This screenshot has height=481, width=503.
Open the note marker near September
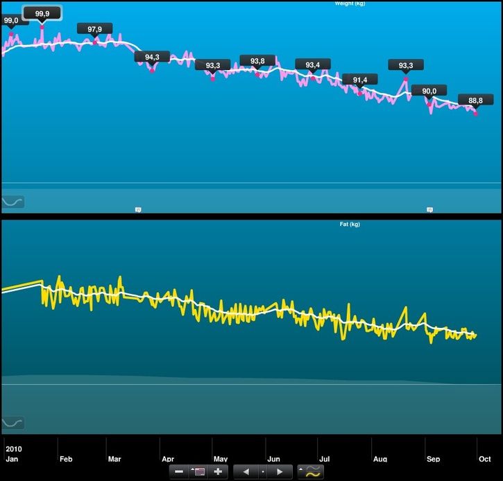click(429, 209)
